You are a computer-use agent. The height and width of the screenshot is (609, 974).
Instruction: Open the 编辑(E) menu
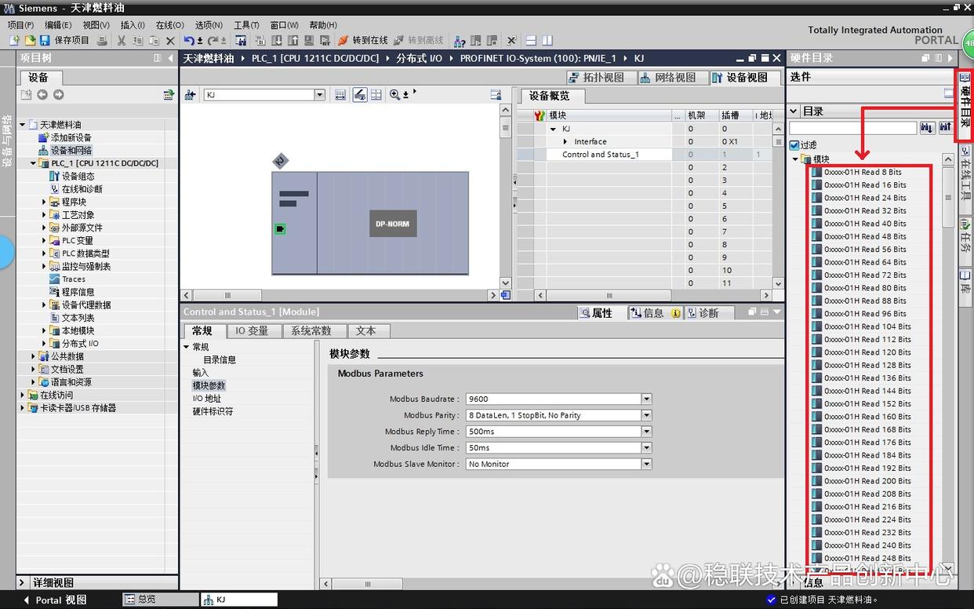58,25
